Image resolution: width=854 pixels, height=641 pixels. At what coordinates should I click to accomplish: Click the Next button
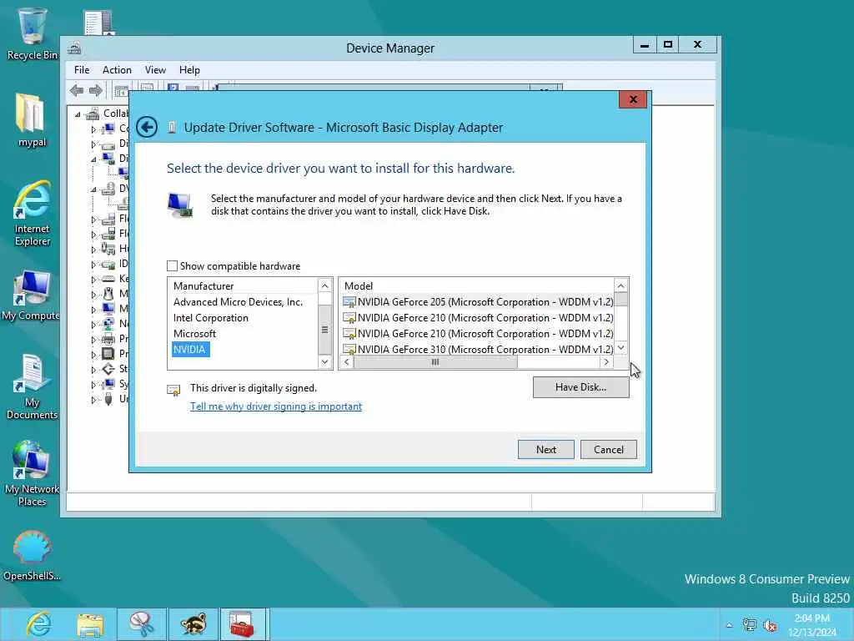coord(545,449)
